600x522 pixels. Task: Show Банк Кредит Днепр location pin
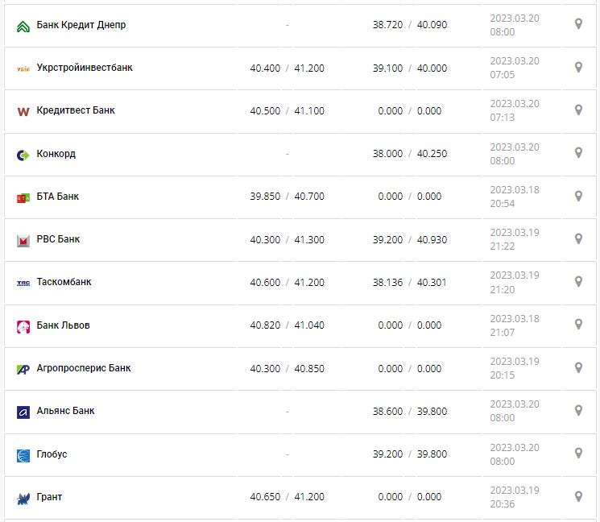click(x=577, y=24)
